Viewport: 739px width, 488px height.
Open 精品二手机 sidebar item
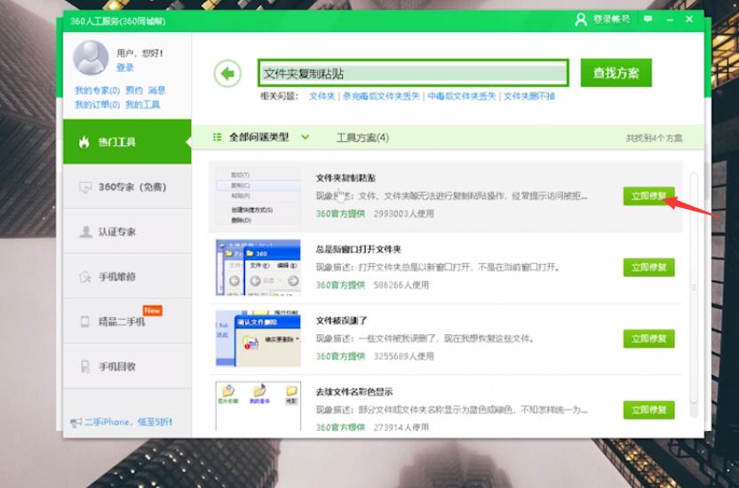tap(127, 322)
